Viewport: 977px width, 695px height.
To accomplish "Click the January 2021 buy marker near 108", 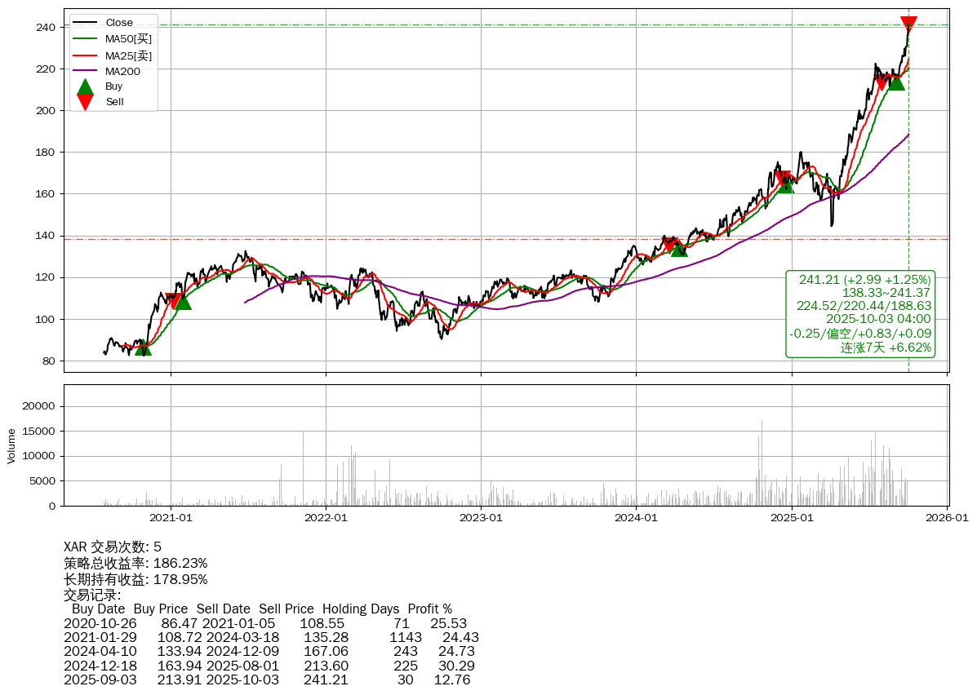I will click(183, 302).
